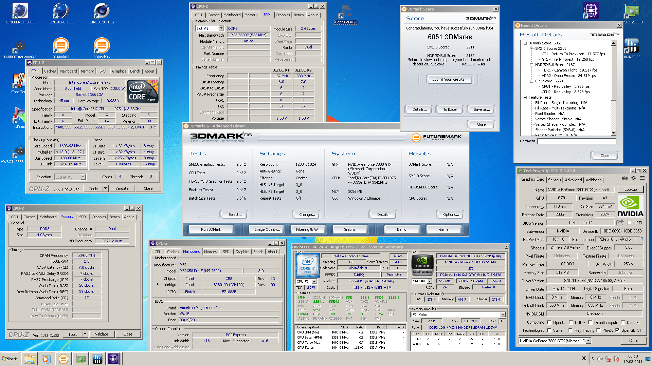
Task: Open the CINEBENCH 15 desktop shortcut
Action: 102,14
